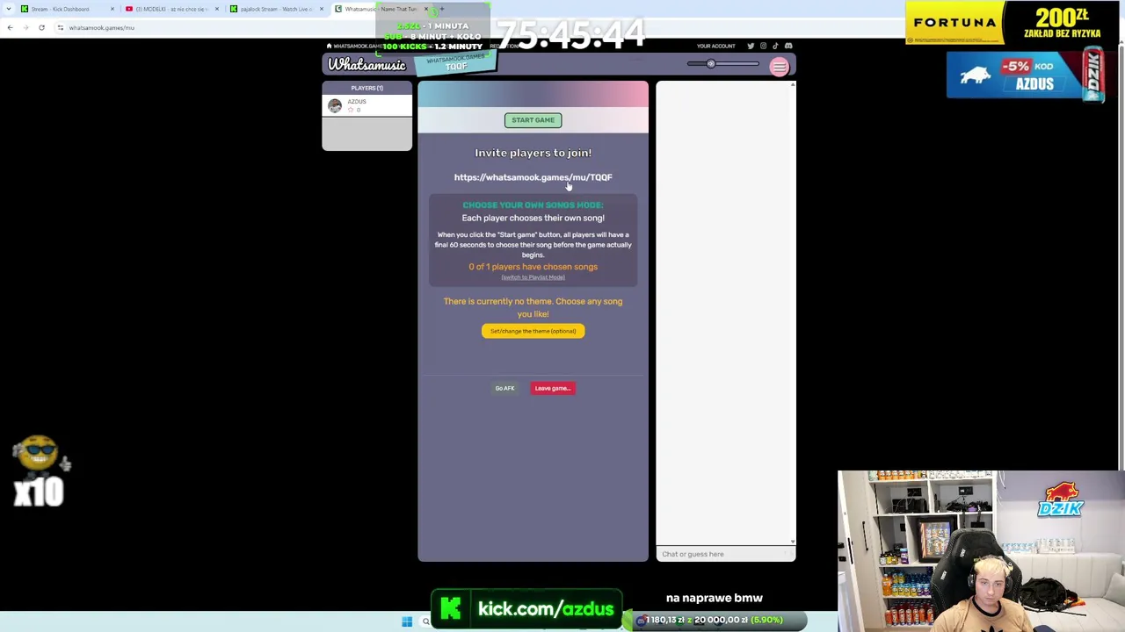Select the Whatsamusic browser tab

click(380, 9)
